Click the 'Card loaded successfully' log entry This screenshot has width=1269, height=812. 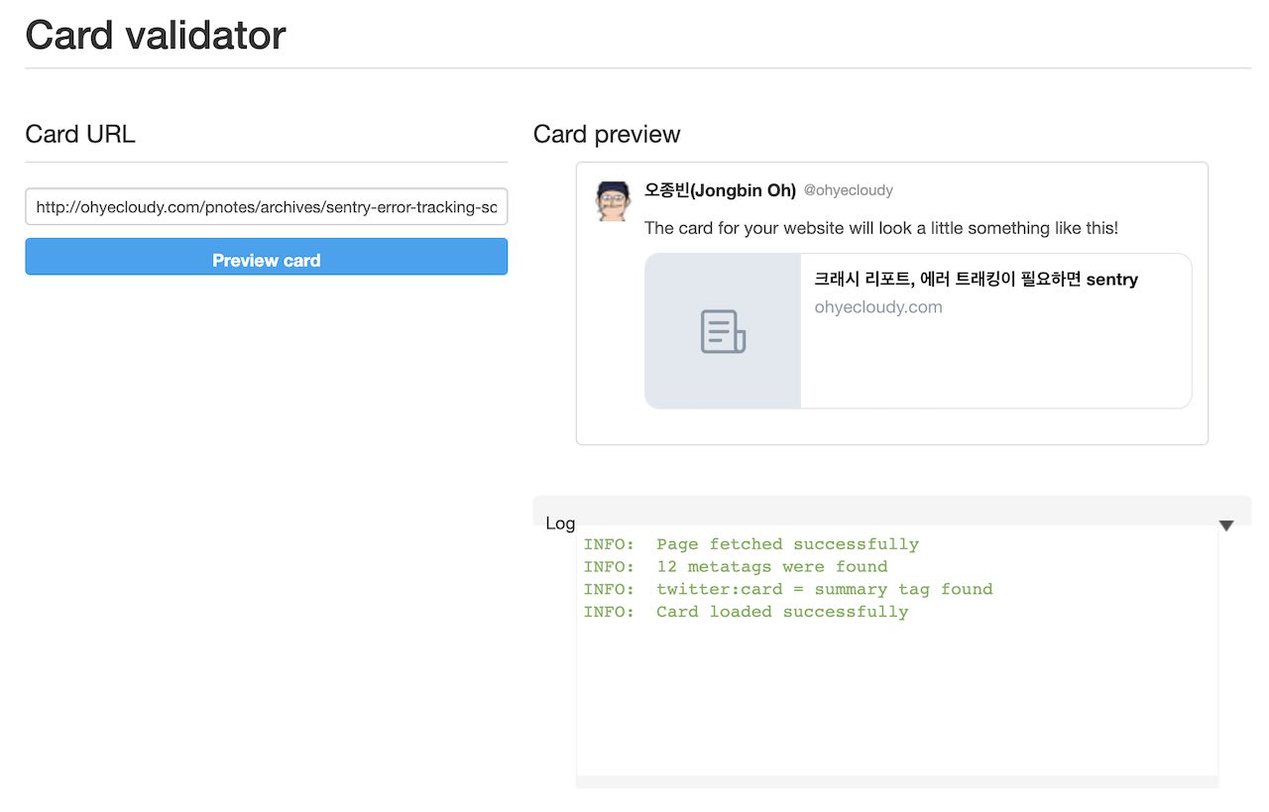click(x=746, y=612)
